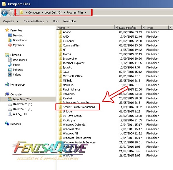
Task: Click the MSBuild folder name
Action: 67,81
